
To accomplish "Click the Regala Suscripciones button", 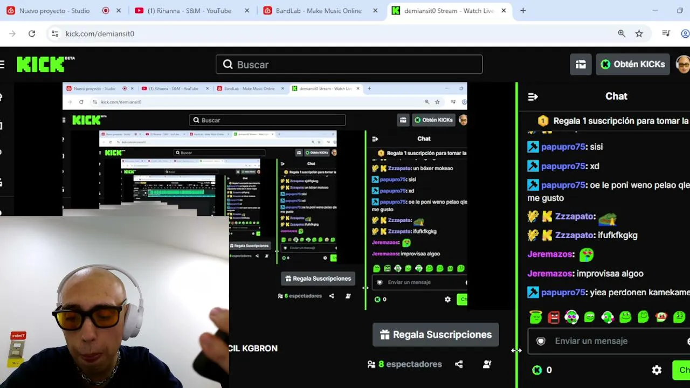I will [x=436, y=335].
